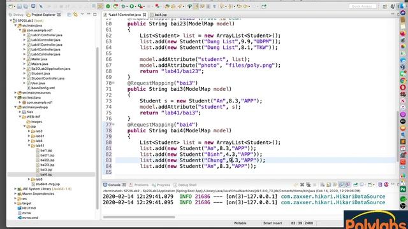Expand the lab5 folder

29,179
